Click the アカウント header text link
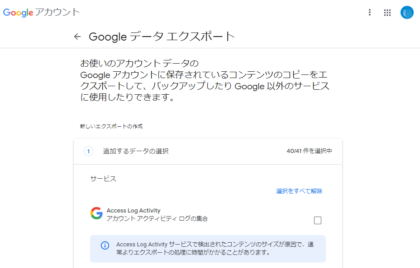 tap(57, 12)
